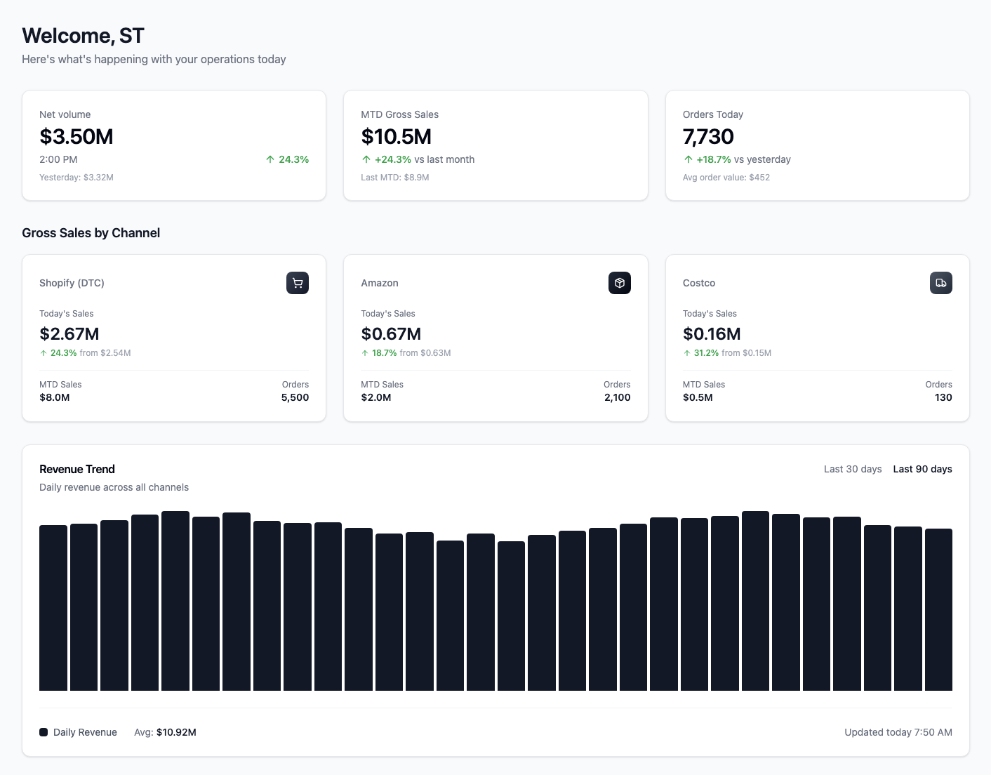
Task: Click the Avg $10.92M label
Action: tap(165, 731)
